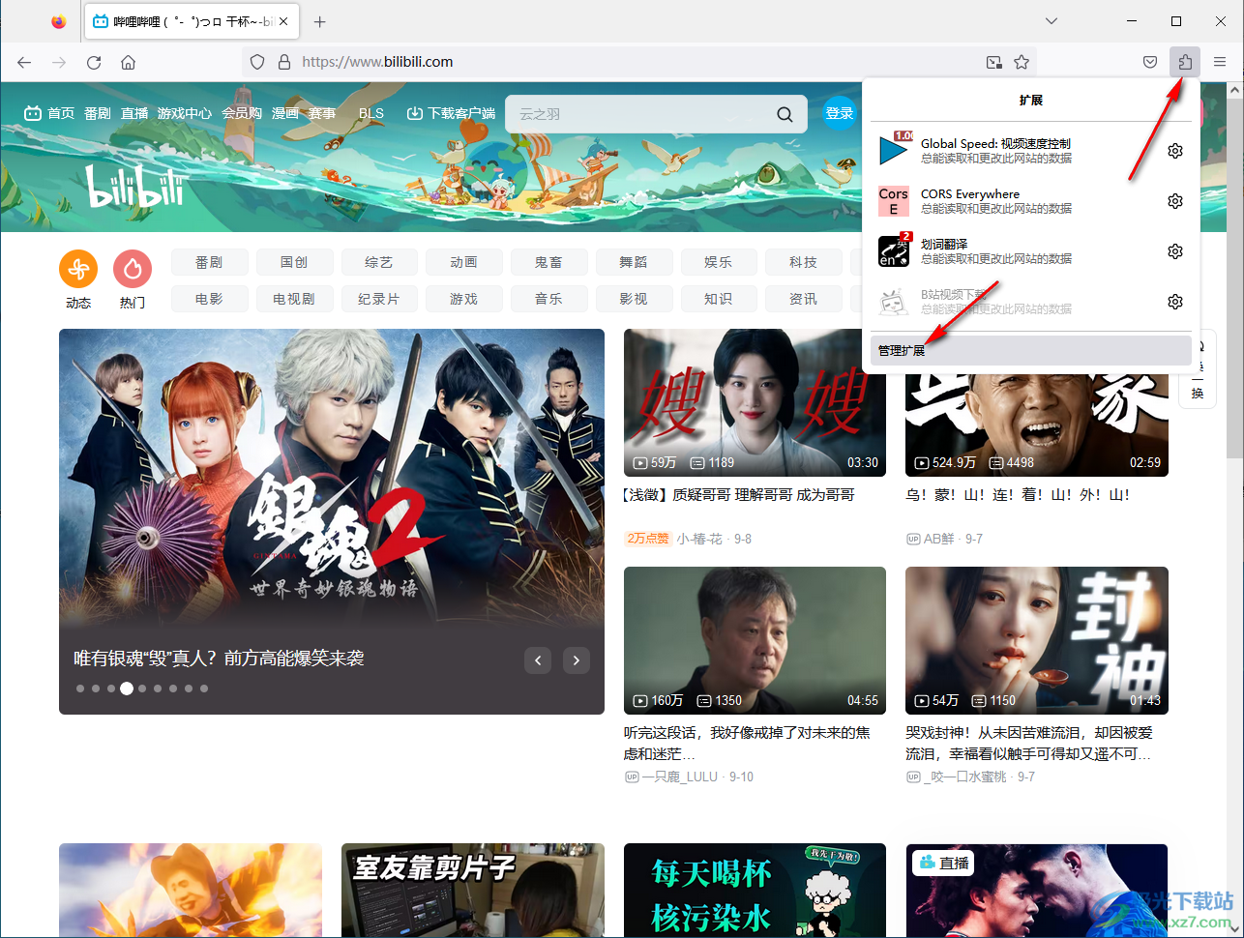
Task: Select the 舞蹈 category button
Action: (x=634, y=262)
